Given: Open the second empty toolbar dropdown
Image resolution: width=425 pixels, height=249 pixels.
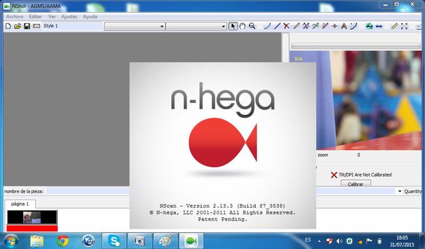Looking at the screenshot, I should coord(197,27).
